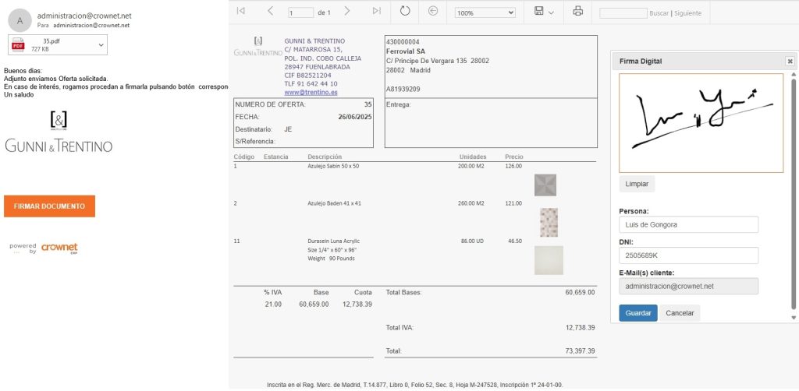Click the 'Descripción' column header
The height and width of the screenshot is (391, 799).
point(325,157)
